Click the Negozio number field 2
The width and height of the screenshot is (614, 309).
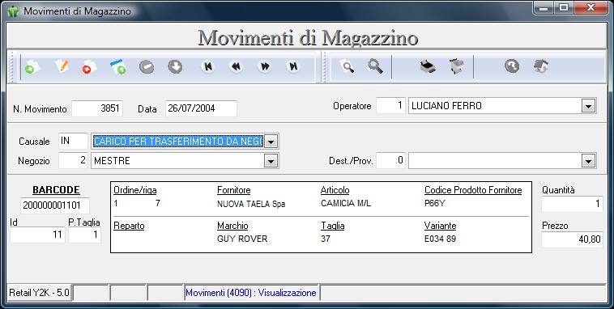pyautogui.click(x=73, y=160)
